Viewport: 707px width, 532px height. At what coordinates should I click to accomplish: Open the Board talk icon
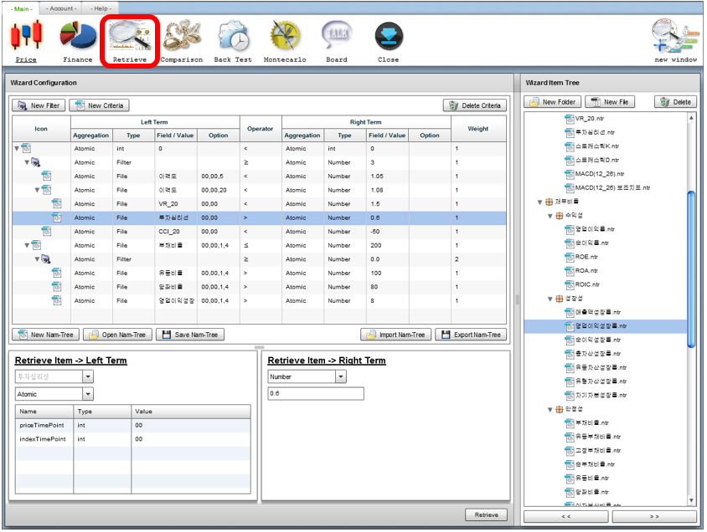coord(337,36)
